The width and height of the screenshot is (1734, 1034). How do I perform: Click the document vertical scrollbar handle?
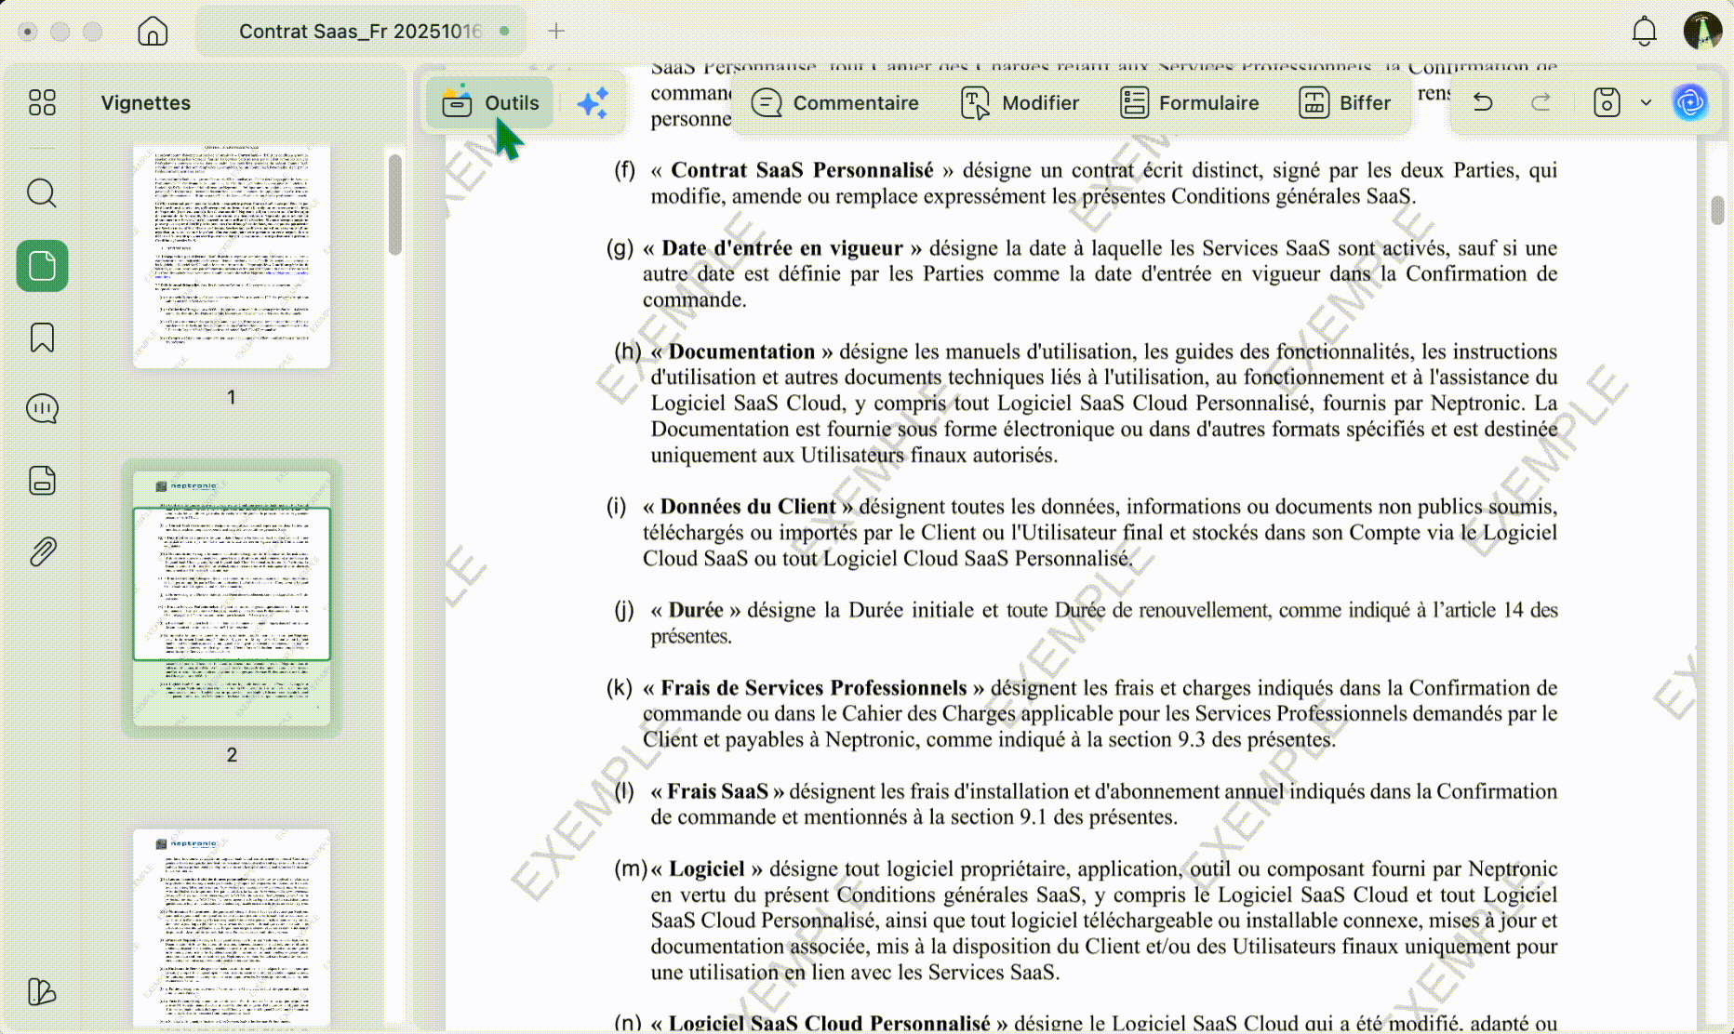tap(1717, 210)
